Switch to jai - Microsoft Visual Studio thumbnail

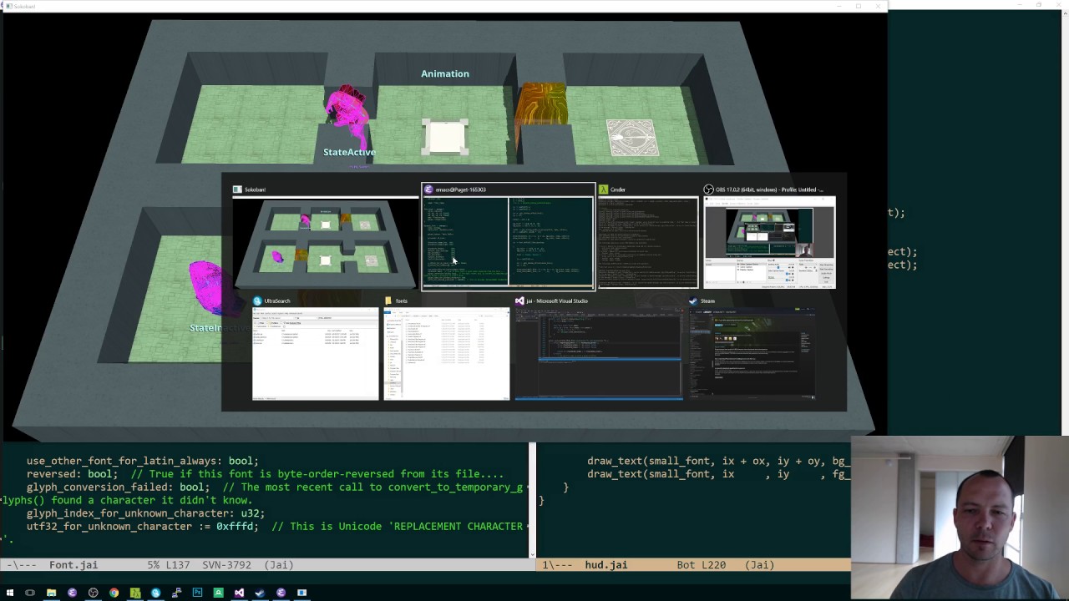click(x=599, y=348)
